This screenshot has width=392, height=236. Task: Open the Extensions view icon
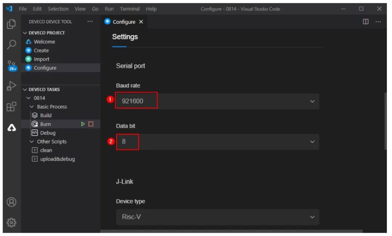pos(11,107)
